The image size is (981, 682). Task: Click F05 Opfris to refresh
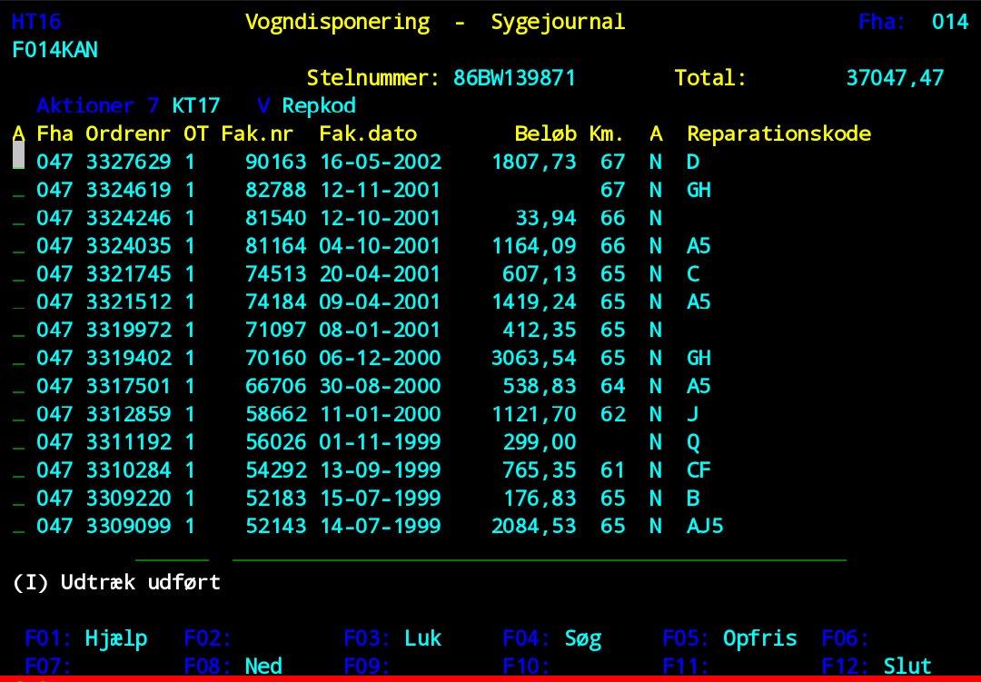click(x=729, y=638)
